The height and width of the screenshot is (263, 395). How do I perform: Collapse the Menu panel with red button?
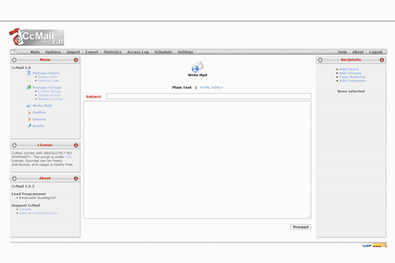pos(76,60)
